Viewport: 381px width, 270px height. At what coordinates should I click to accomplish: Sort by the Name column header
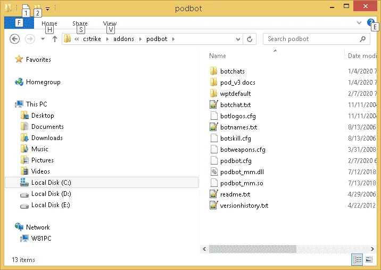[218, 56]
